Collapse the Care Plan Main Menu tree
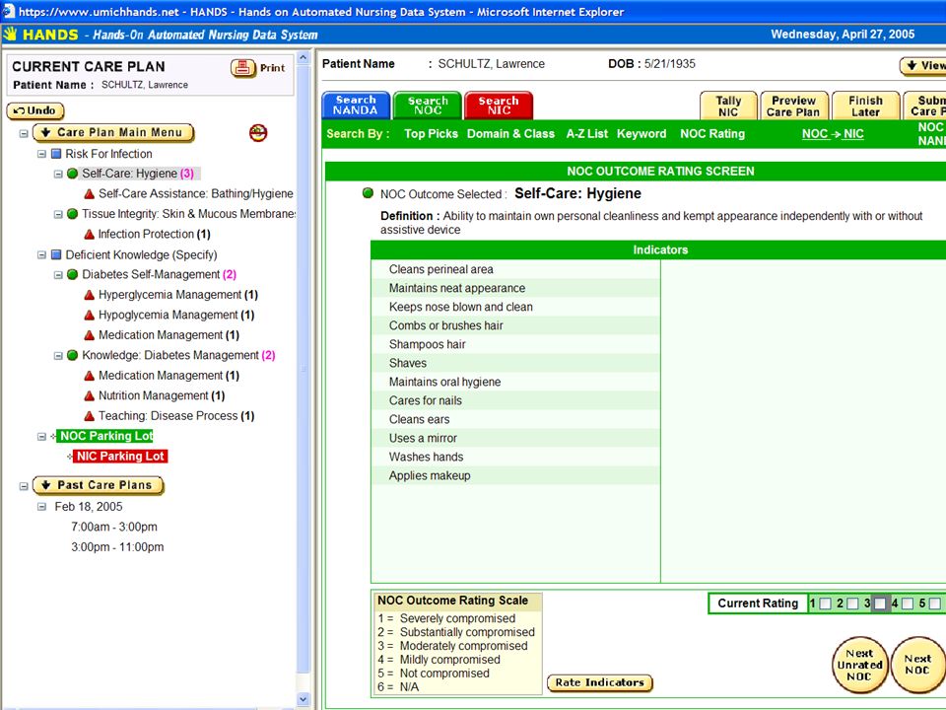946x710 pixels. [x=24, y=133]
